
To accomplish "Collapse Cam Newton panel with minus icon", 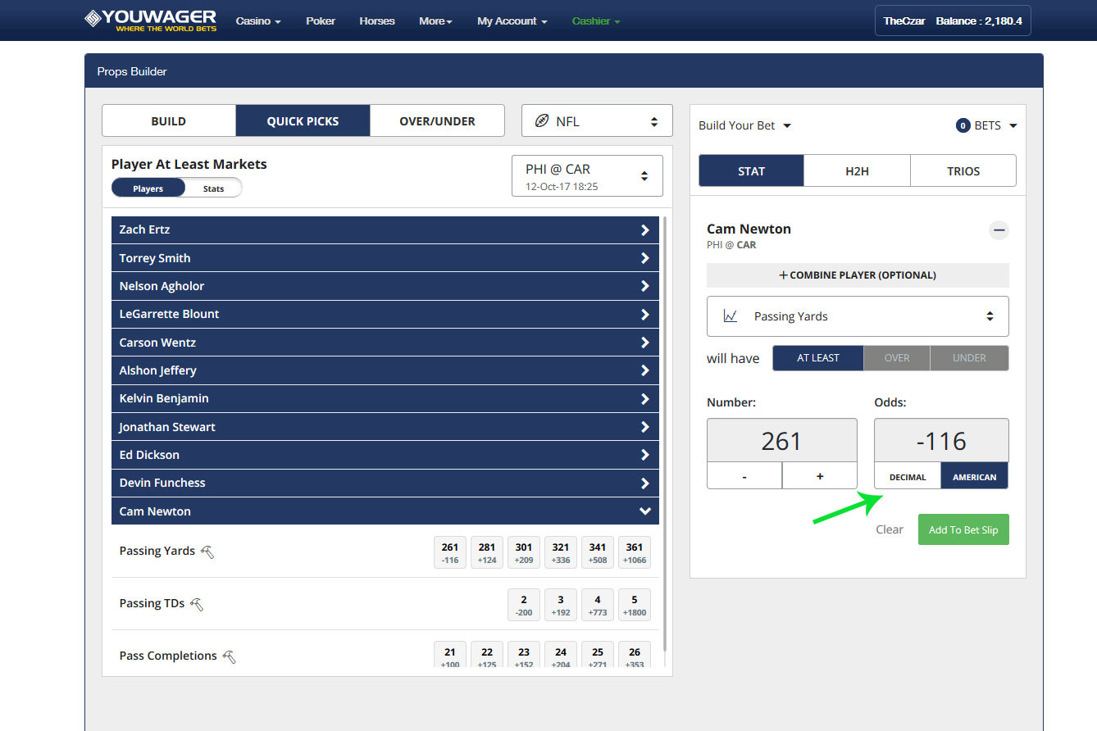I will click(x=999, y=230).
